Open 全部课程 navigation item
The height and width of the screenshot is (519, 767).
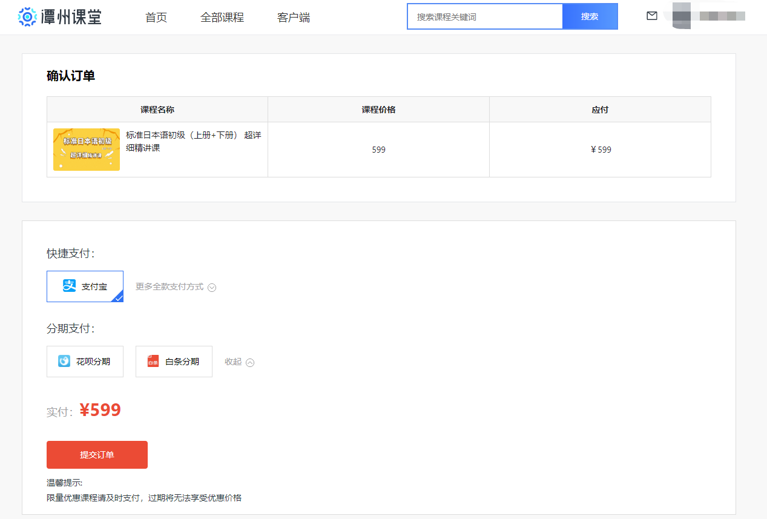coord(222,18)
